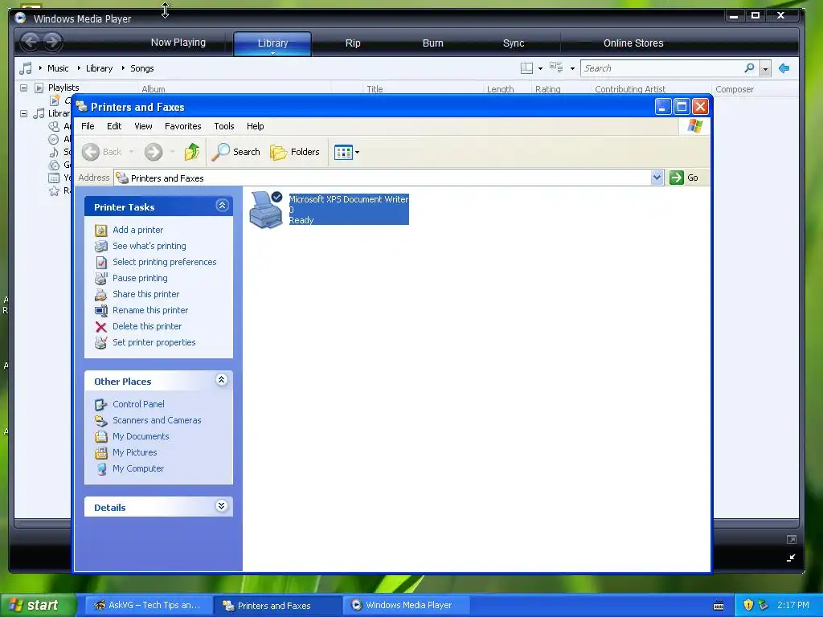Click the Delete this printer link
Viewport: 823px width, 617px height.
(147, 326)
